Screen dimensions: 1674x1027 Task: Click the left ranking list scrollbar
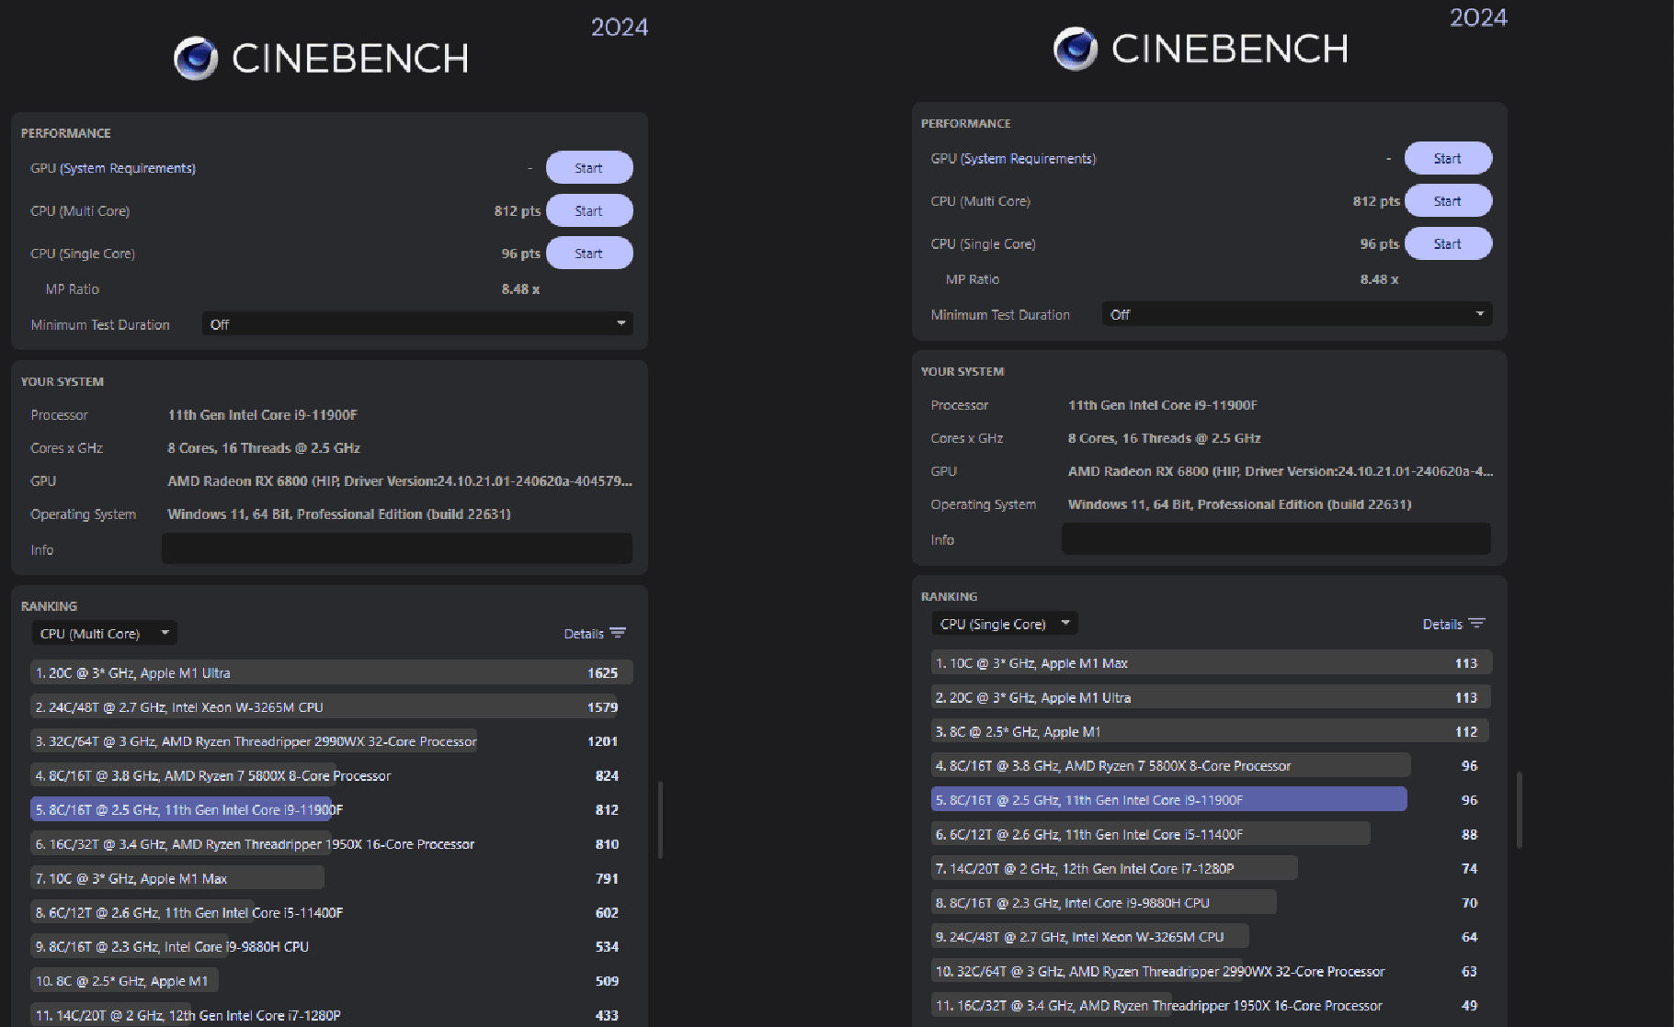click(x=660, y=819)
